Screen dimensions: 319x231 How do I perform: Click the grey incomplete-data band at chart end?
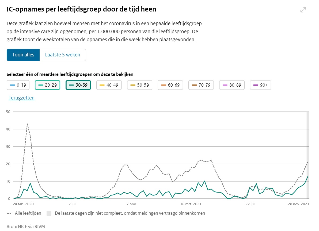click(308, 155)
